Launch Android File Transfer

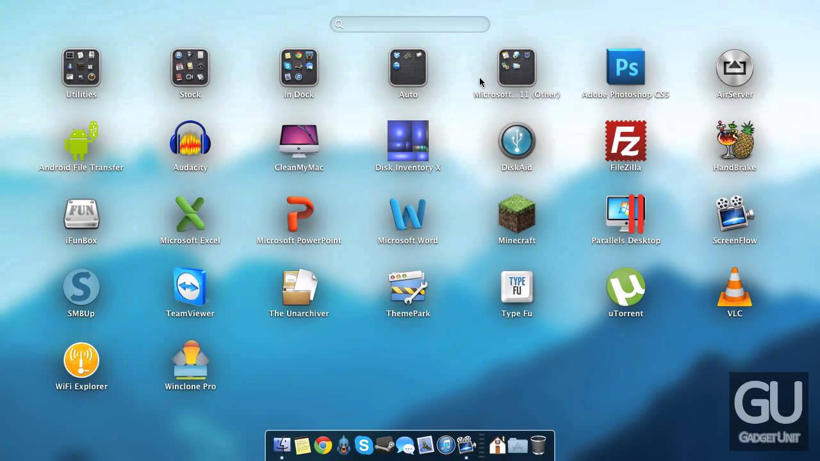[81, 140]
